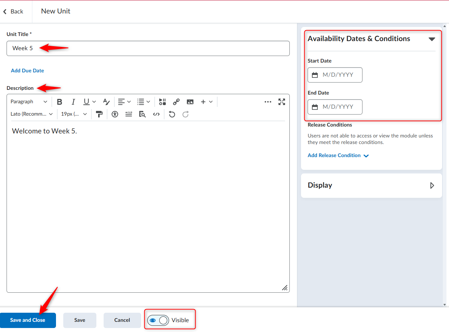This screenshot has width=449, height=332.
Task: Open the three-dots more actions menu
Action: coord(268,102)
